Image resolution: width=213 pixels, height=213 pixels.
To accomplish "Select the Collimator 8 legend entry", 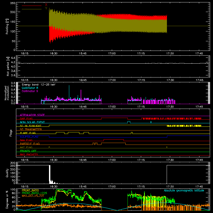I will 30,88.
